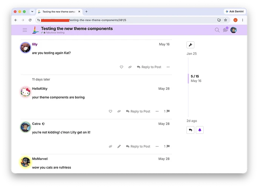Show more actions on Catra's post
Screen dimensions: 258x188
157,146
